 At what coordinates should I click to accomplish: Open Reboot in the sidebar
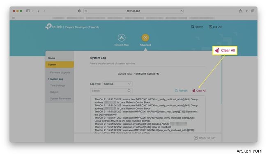pos(54,92)
